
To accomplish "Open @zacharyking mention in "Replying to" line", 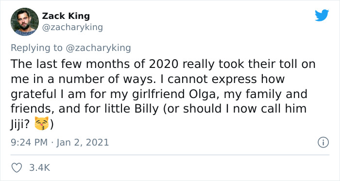I will point(98,48).
